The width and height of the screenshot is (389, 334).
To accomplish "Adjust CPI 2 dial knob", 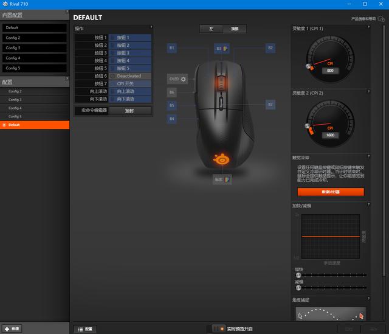I will pyautogui.click(x=308, y=126).
